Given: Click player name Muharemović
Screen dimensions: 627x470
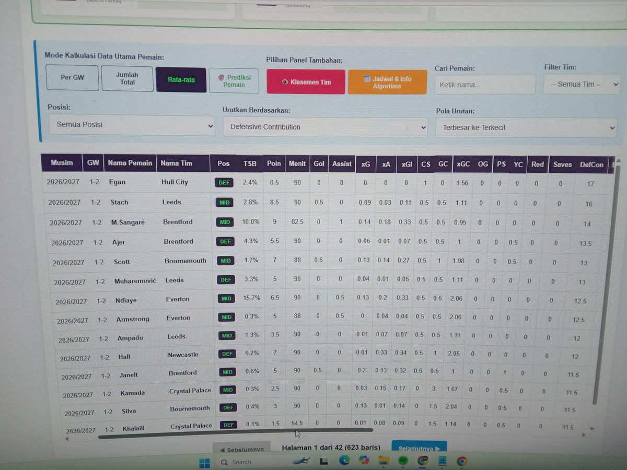Looking at the screenshot, I should (x=135, y=281).
